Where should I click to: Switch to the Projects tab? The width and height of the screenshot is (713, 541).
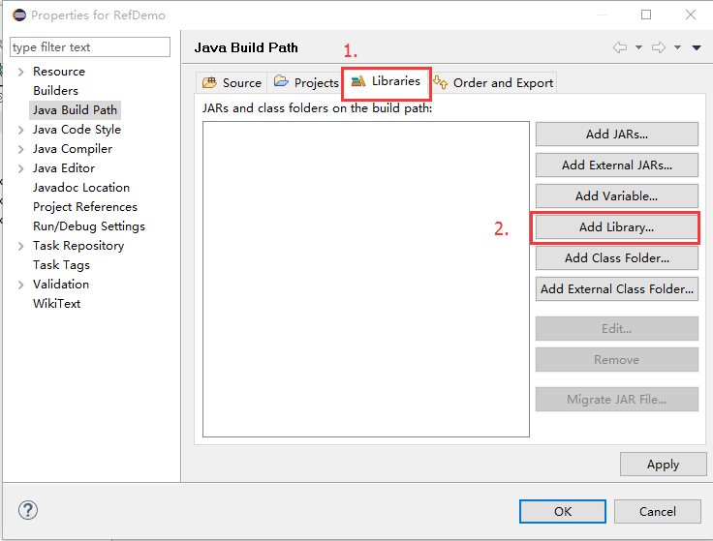coord(306,82)
